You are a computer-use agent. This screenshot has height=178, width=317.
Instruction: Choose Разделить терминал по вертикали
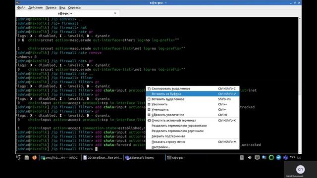pos(193,131)
